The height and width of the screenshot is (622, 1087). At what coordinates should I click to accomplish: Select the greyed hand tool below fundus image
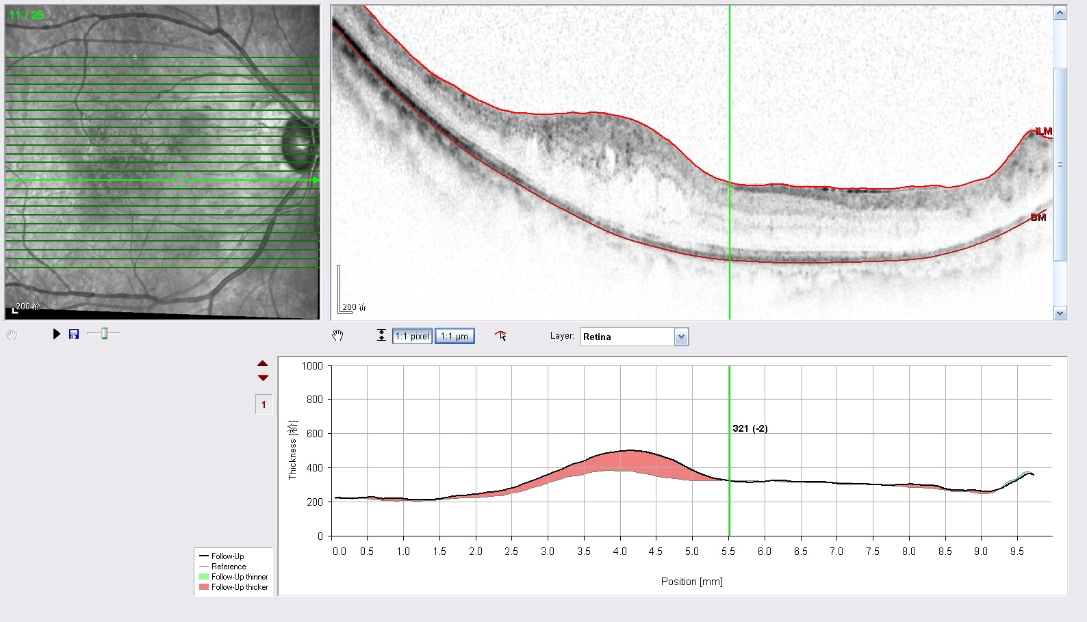click(12, 335)
